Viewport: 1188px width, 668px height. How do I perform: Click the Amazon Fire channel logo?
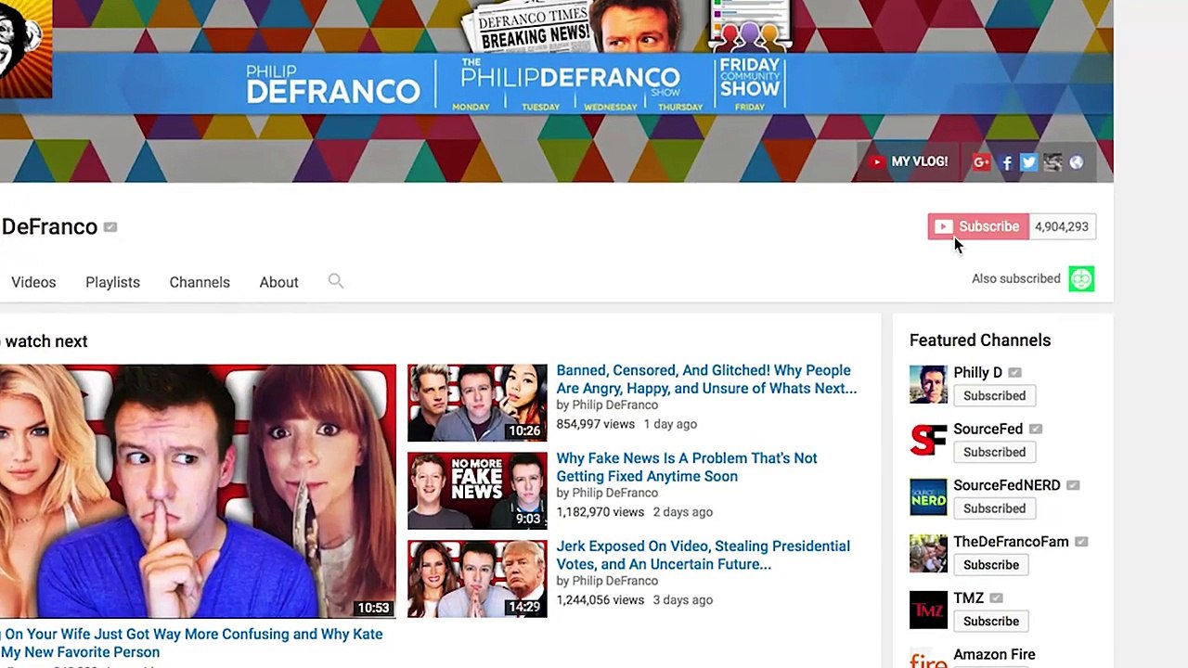[x=928, y=658]
